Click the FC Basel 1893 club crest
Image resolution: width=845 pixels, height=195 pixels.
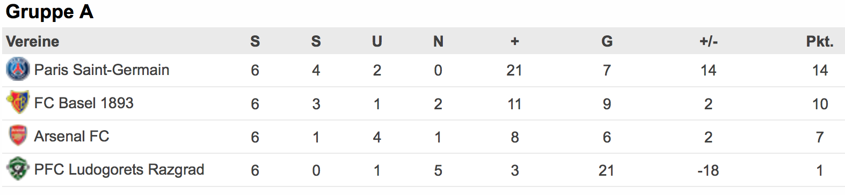tap(18, 103)
